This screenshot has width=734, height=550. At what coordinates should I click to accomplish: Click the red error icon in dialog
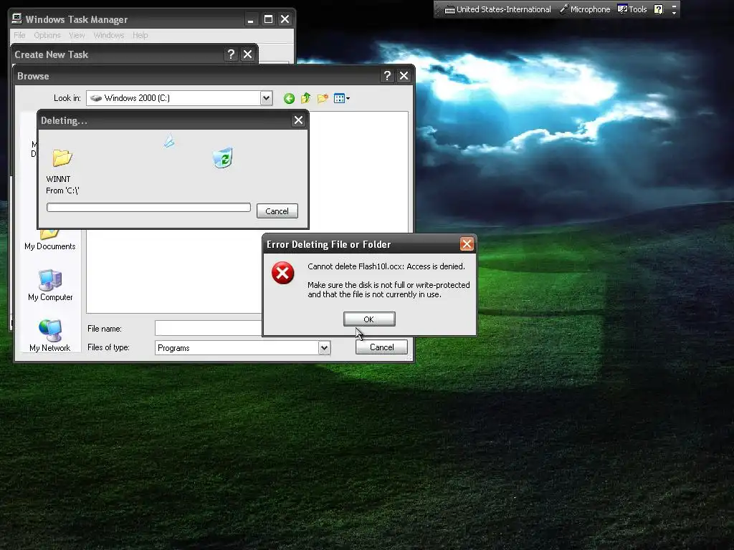point(282,273)
